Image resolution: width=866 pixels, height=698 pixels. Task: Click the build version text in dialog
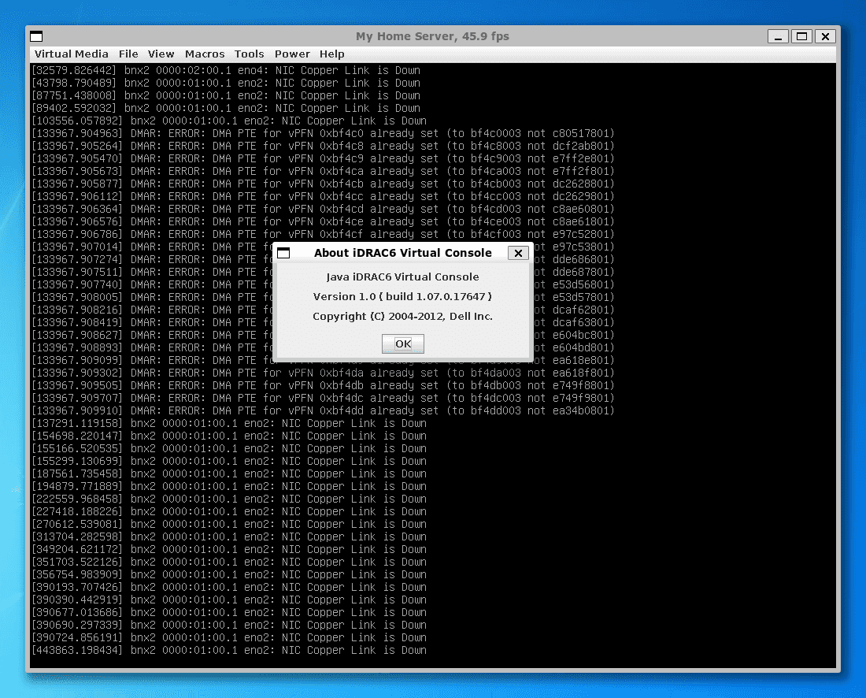(402, 296)
